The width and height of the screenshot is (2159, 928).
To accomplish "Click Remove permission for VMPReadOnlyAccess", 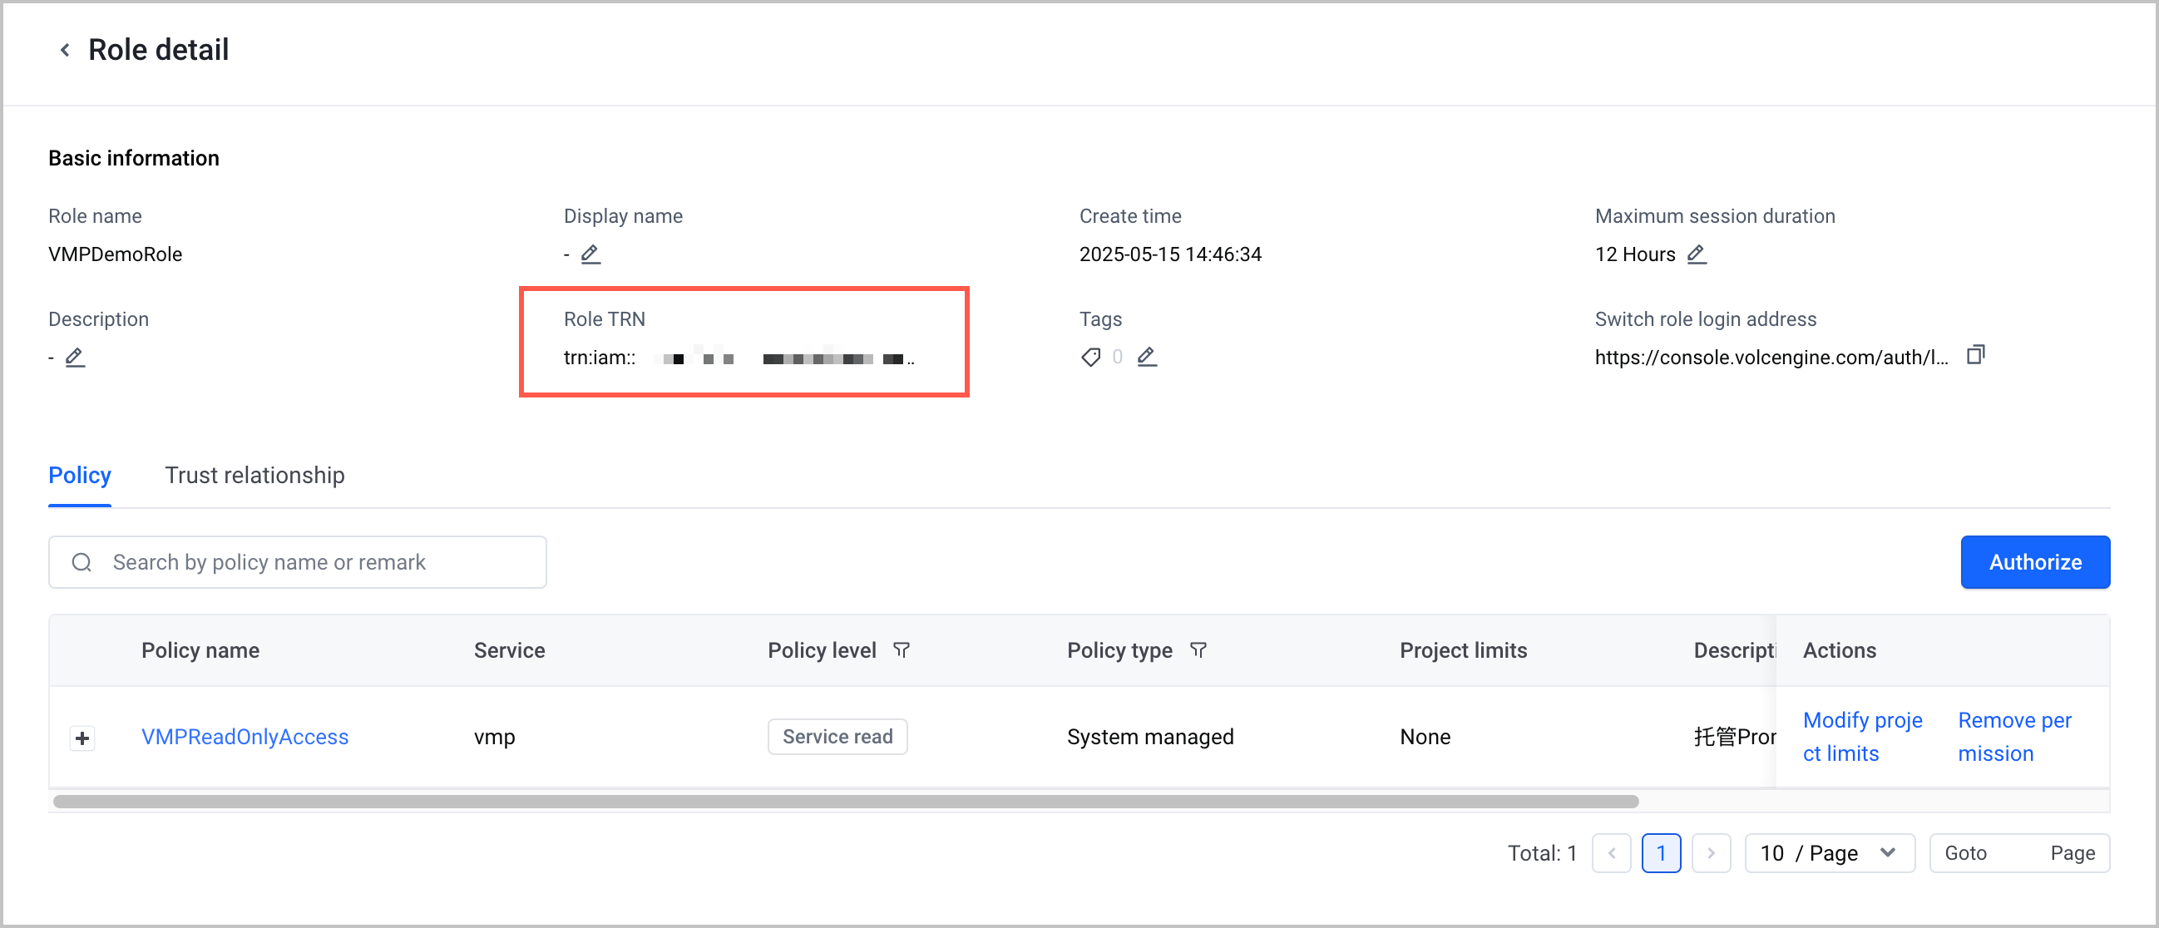I will pos(2014,737).
